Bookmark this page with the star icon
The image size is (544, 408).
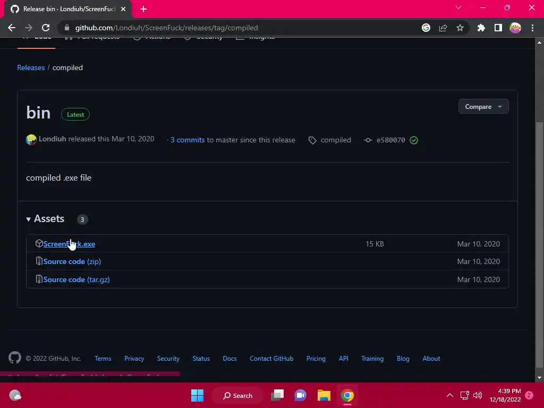460,28
